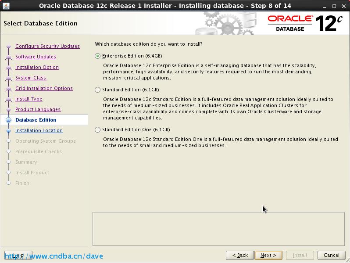Click the Database Edition current step bullet

click(x=8, y=120)
